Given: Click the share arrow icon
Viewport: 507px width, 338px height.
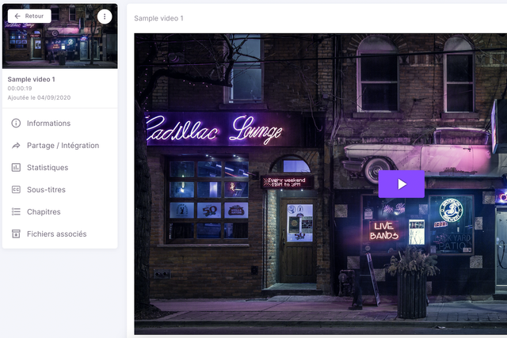Looking at the screenshot, I should click(x=16, y=146).
